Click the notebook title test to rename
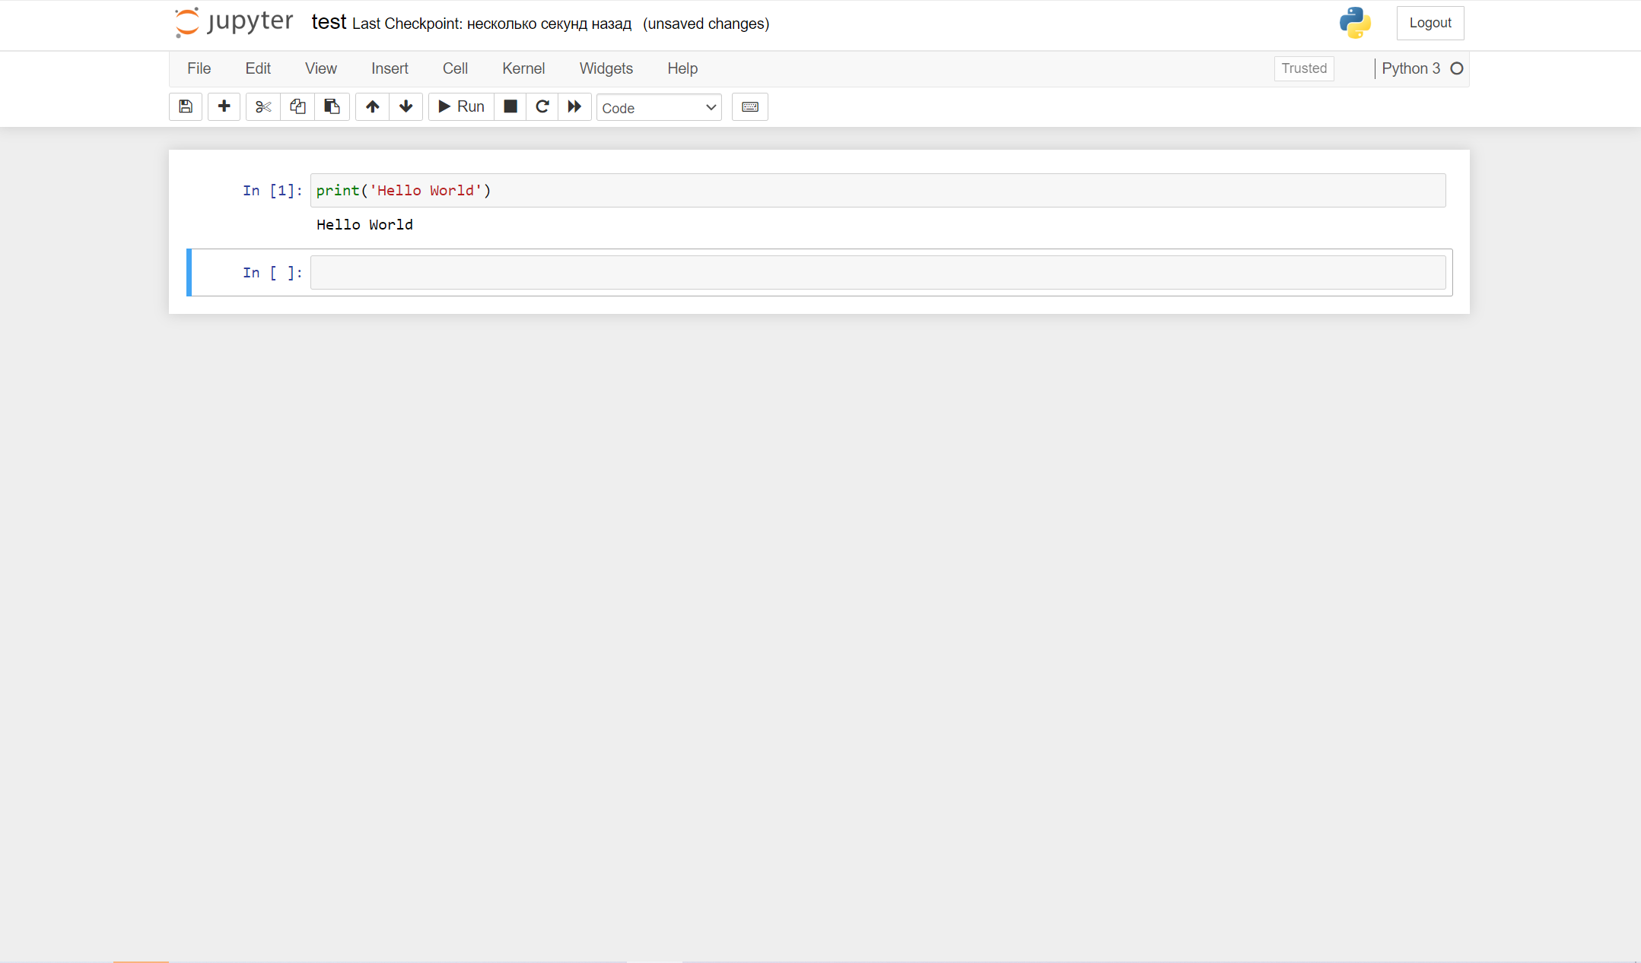The image size is (1641, 963). click(329, 22)
